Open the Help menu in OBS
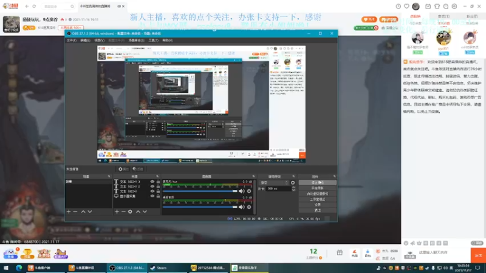This screenshot has width=486, height=273. pyautogui.click(x=168, y=40)
